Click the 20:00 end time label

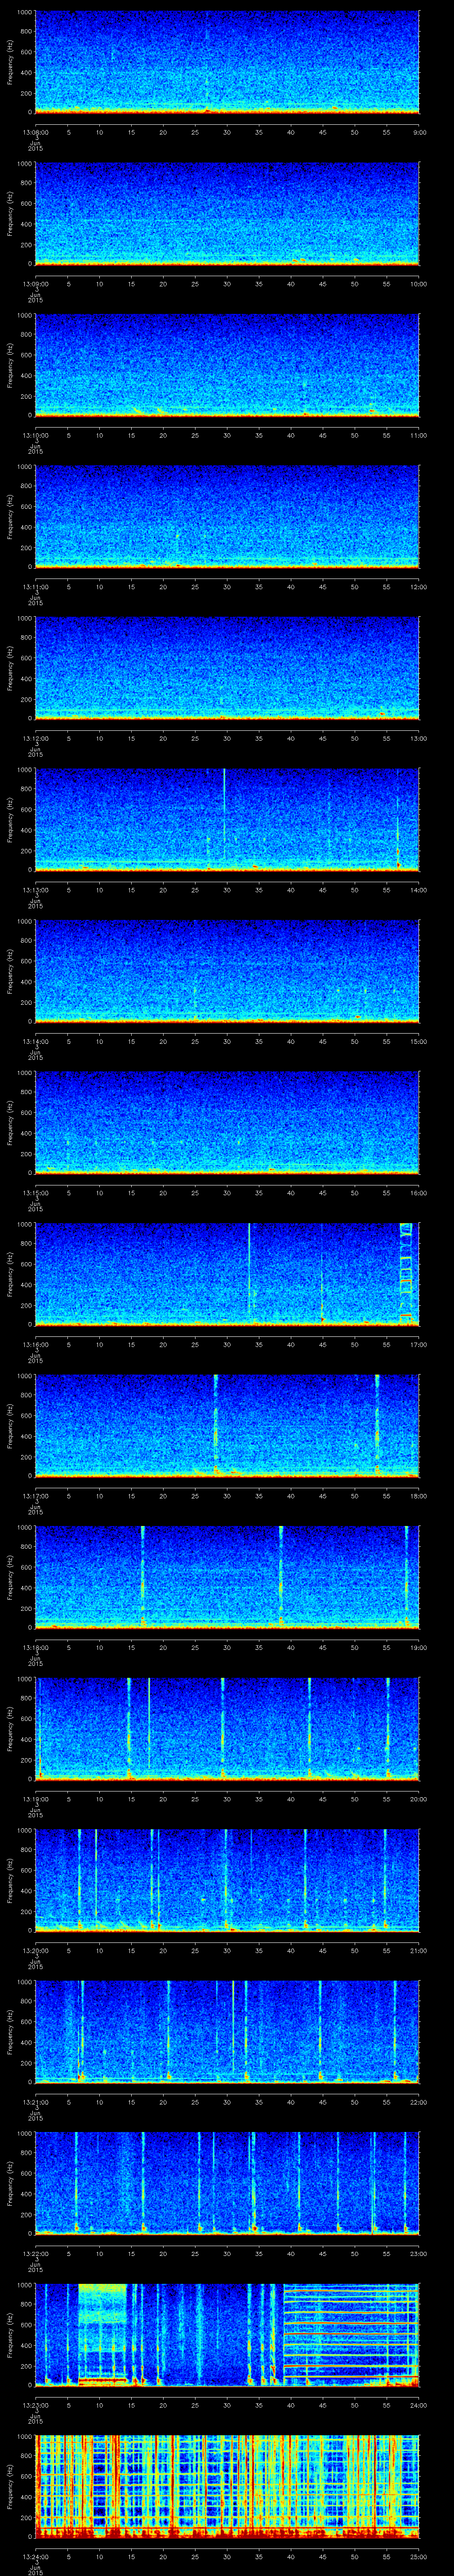419,1798
